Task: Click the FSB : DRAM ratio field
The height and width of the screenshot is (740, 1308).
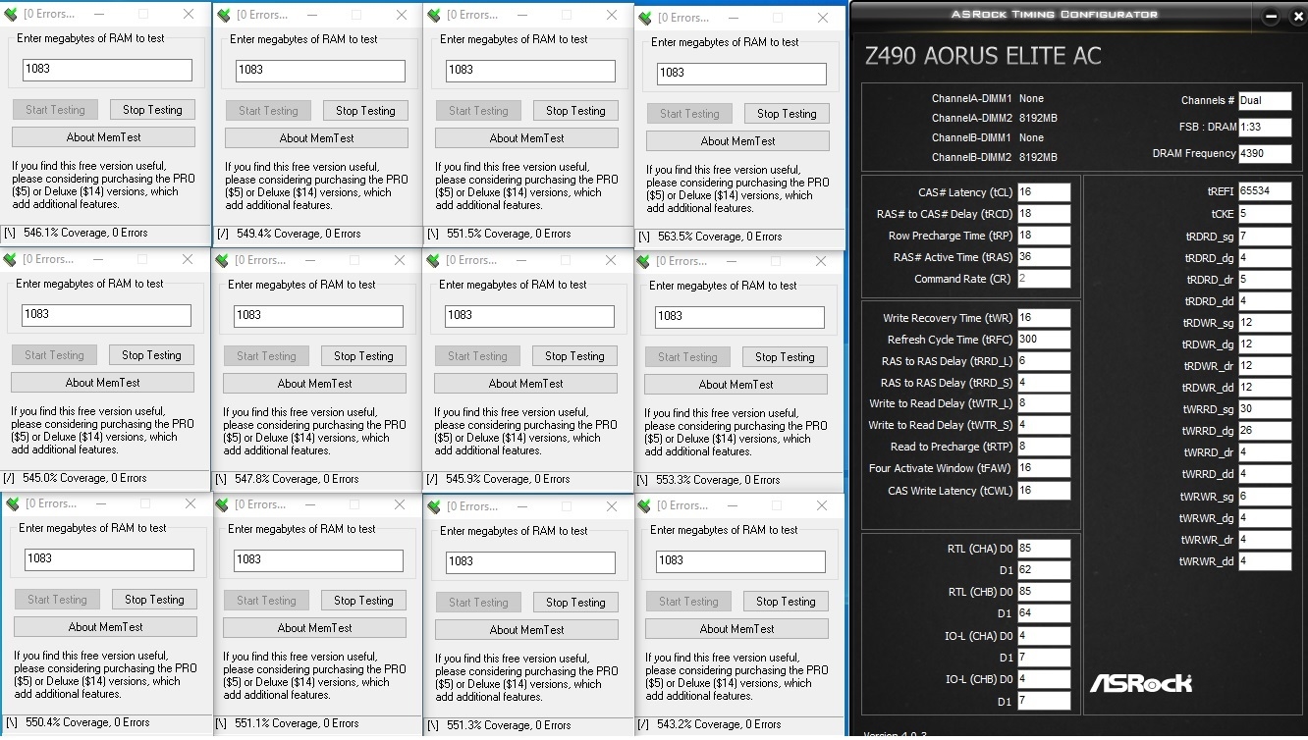Action: point(1265,128)
